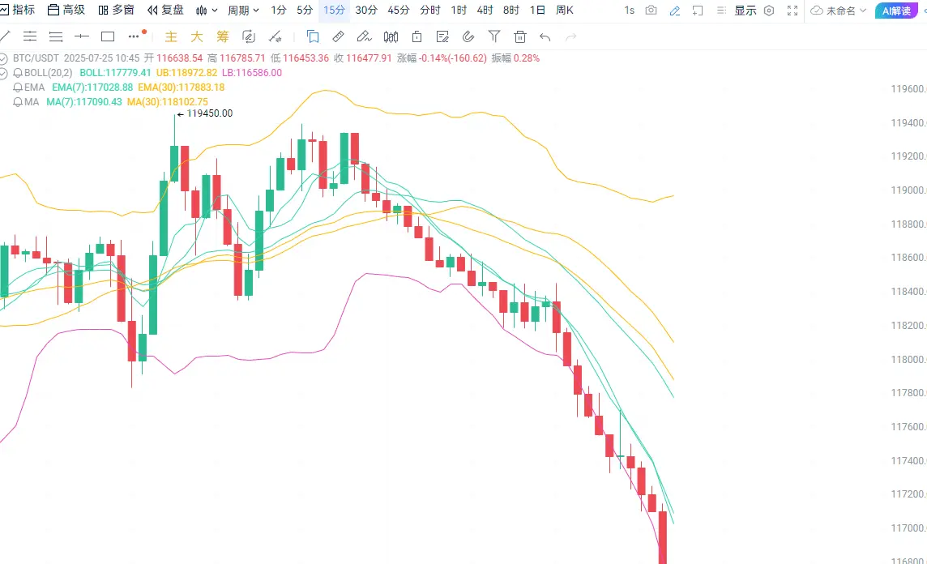
Task: Switch to the 1日 daily timeframe
Action: (537, 10)
